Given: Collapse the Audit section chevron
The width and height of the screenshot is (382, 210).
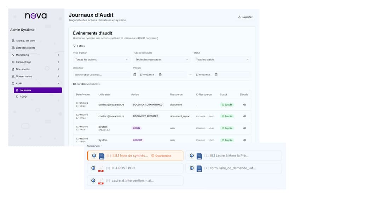Looking at the screenshot, I should click(x=58, y=83).
